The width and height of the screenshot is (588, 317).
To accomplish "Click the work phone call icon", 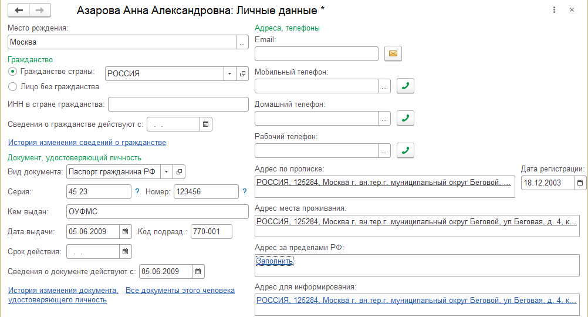I will tap(405, 151).
